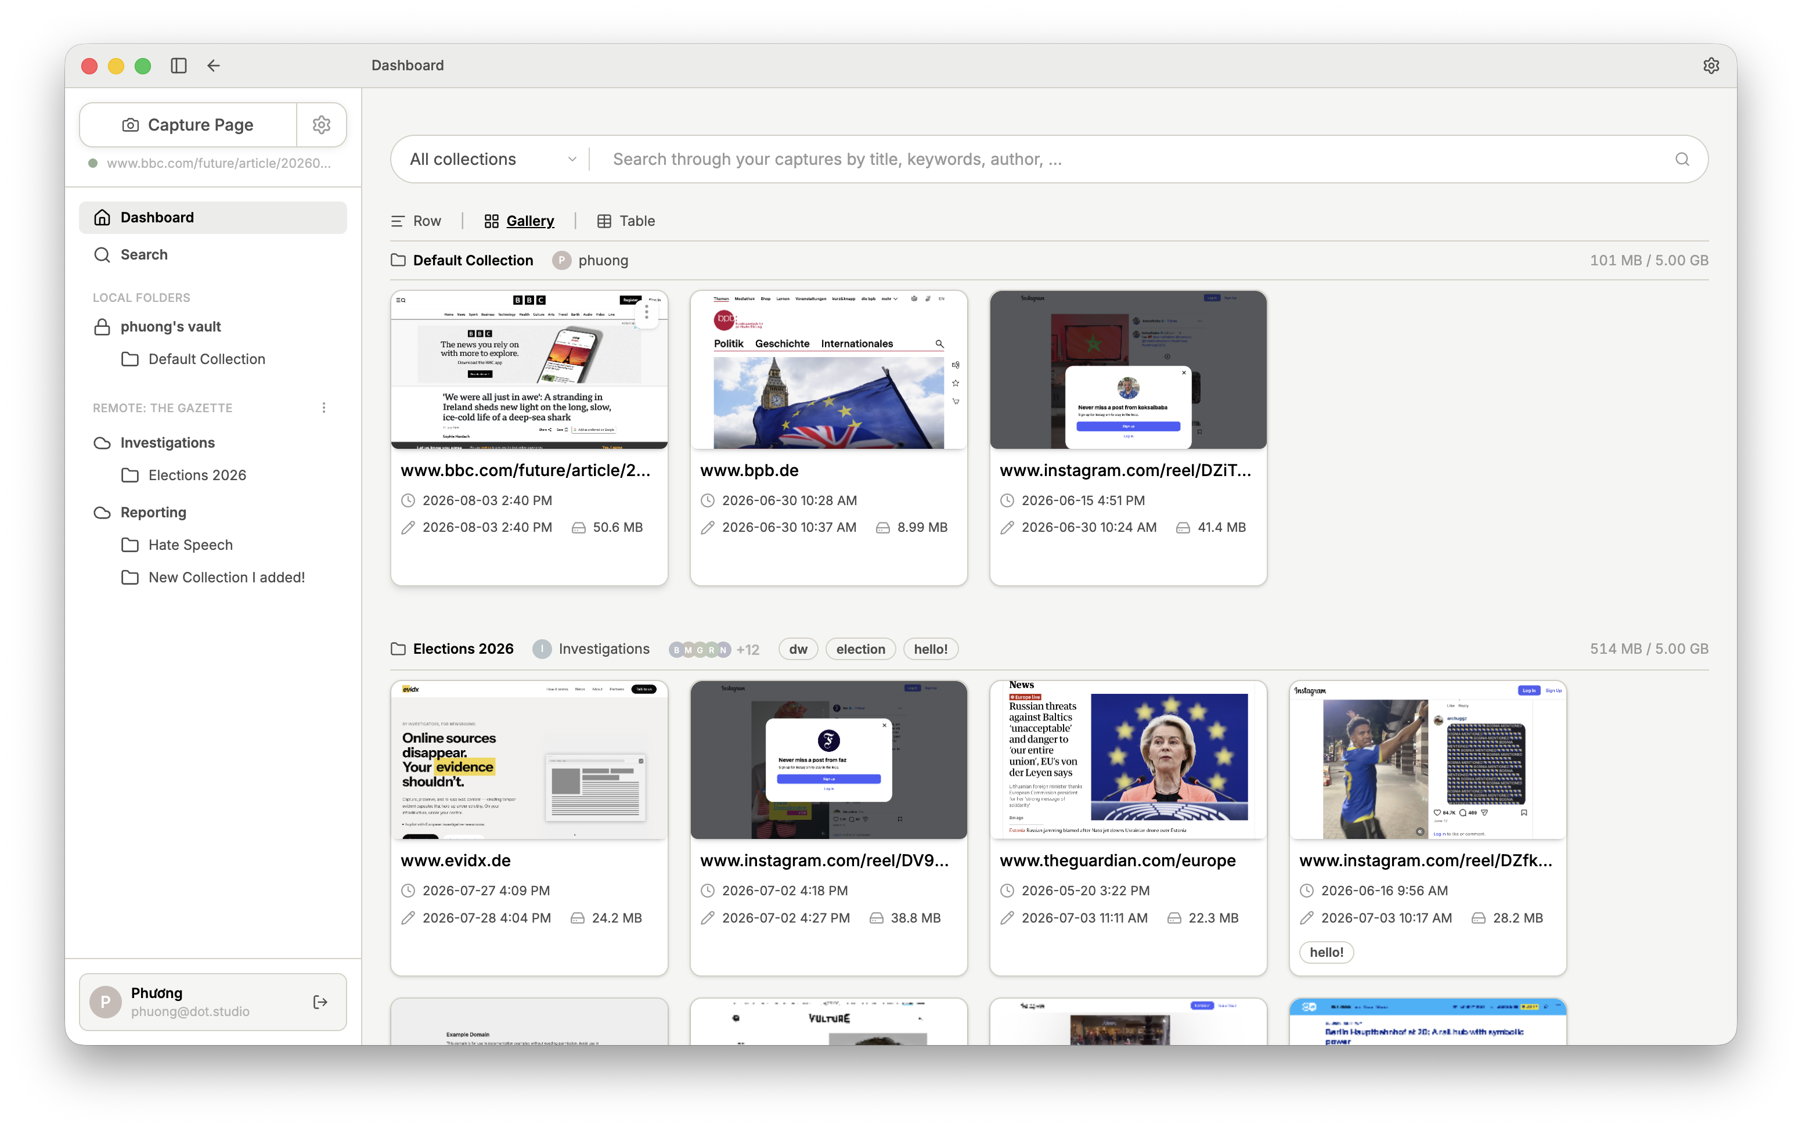Select phuong's vault local folder

point(213,327)
